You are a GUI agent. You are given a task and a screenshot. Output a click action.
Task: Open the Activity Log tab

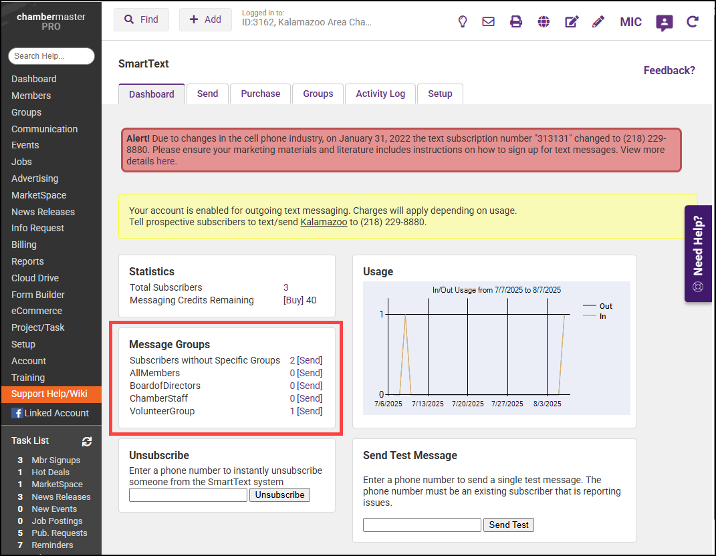(x=380, y=94)
